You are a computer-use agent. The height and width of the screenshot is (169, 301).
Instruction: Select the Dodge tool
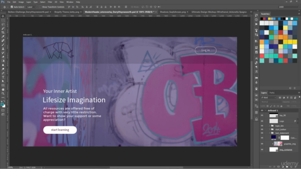tap(3, 69)
